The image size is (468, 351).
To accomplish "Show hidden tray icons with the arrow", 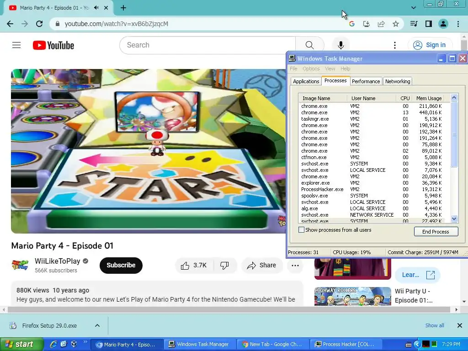I will (417, 345).
